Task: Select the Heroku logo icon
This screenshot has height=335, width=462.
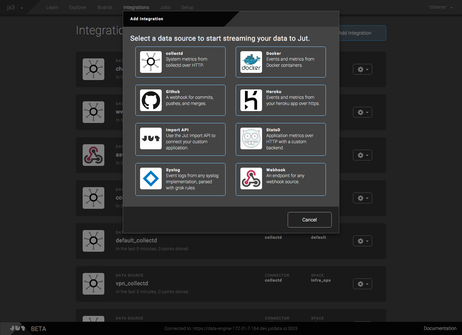Action: pyautogui.click(x=251, y=100)
